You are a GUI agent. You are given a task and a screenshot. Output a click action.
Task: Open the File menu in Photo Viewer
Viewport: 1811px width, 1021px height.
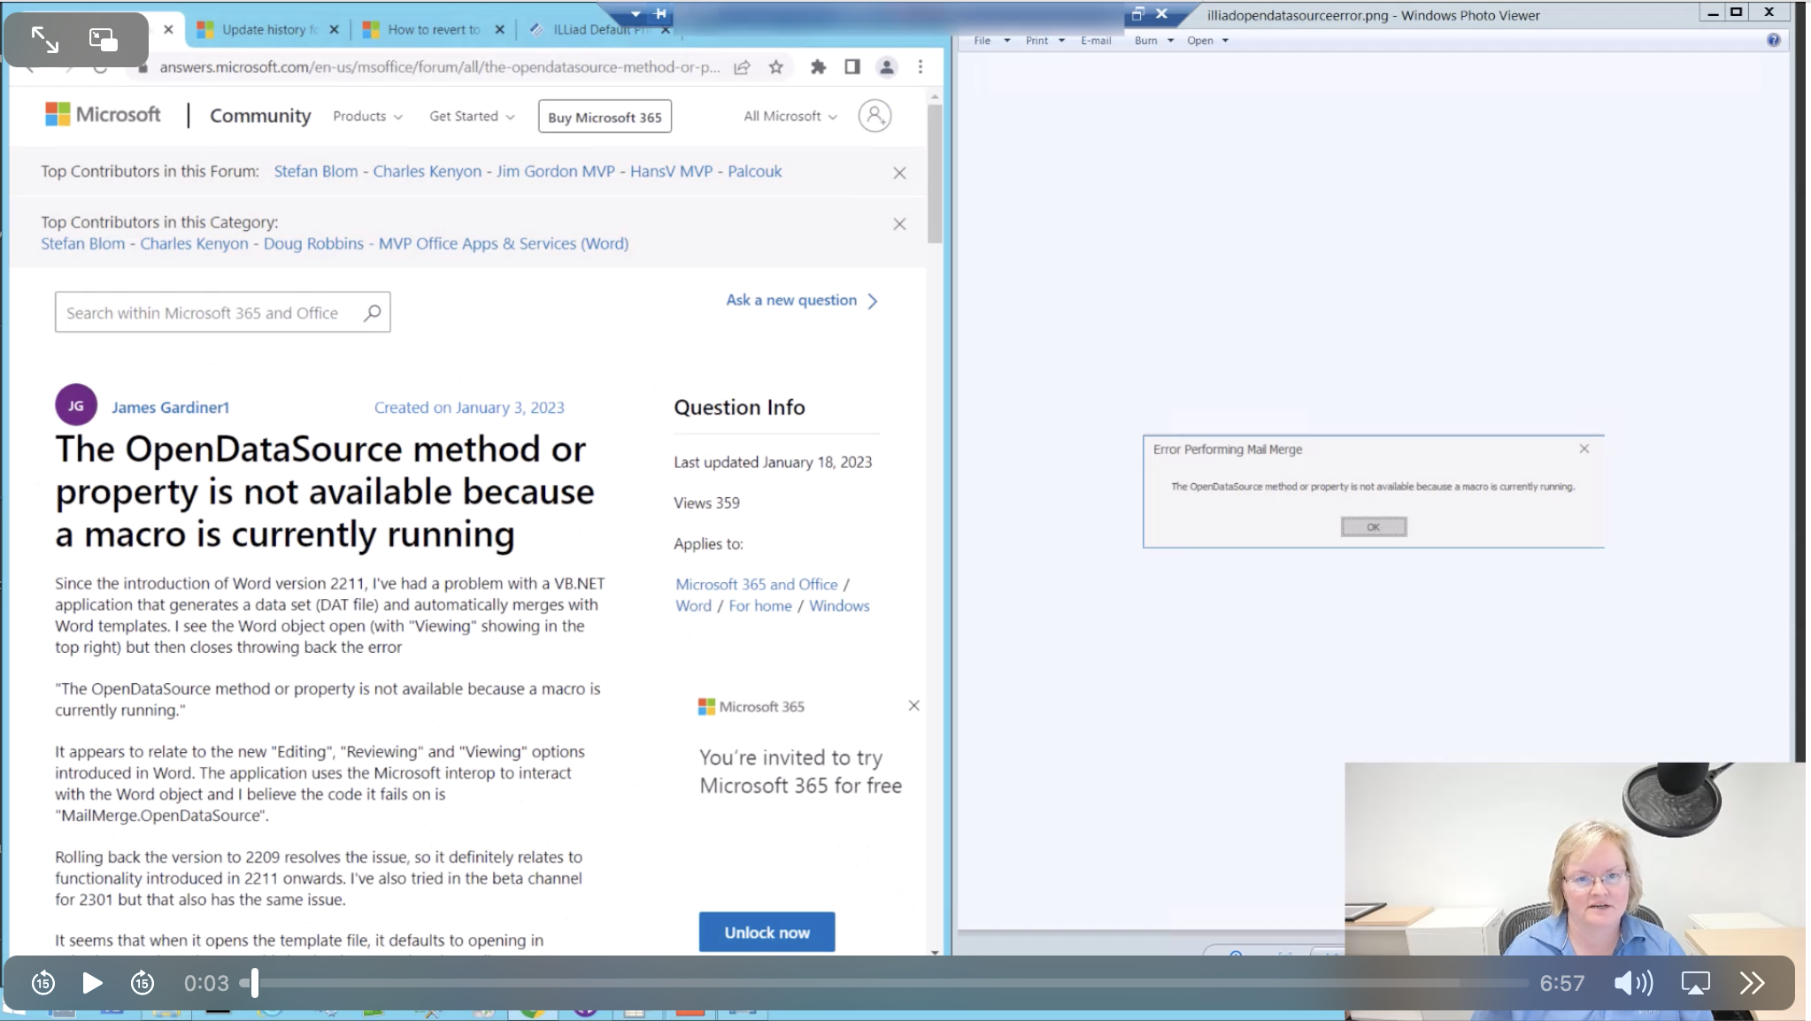pos(983,41)
